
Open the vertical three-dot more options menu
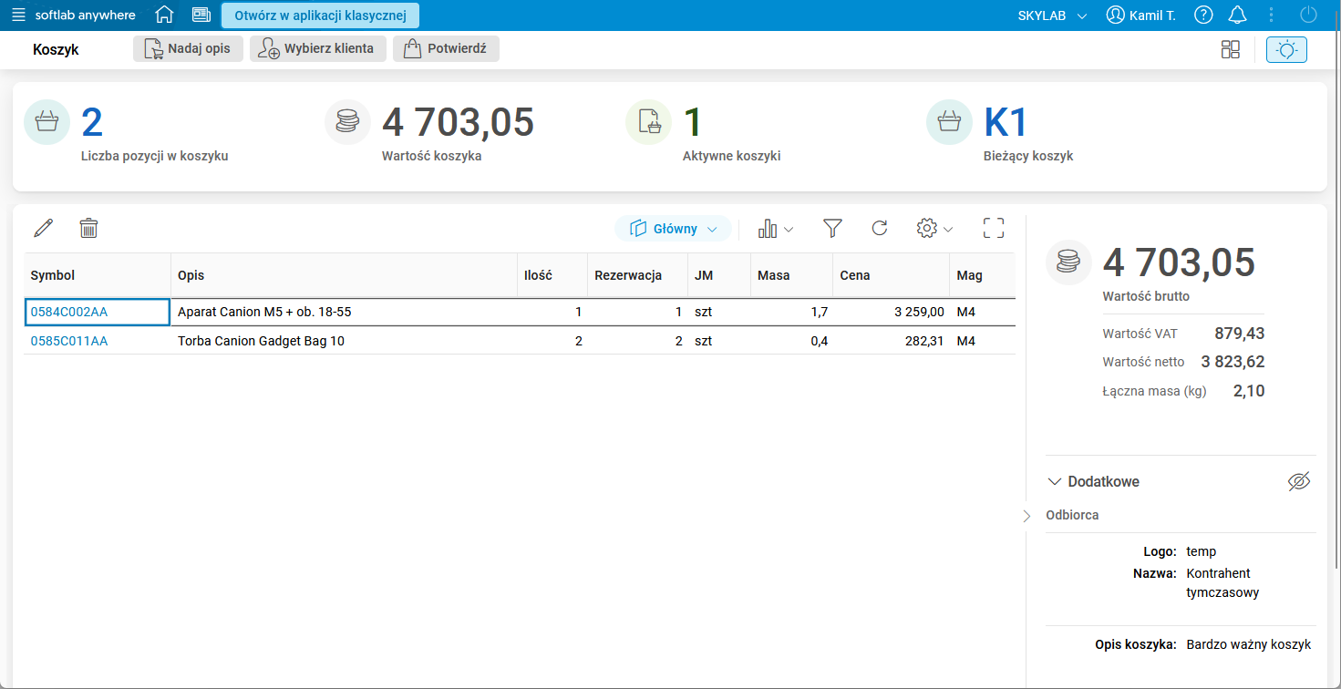(x=1272, y=15)
